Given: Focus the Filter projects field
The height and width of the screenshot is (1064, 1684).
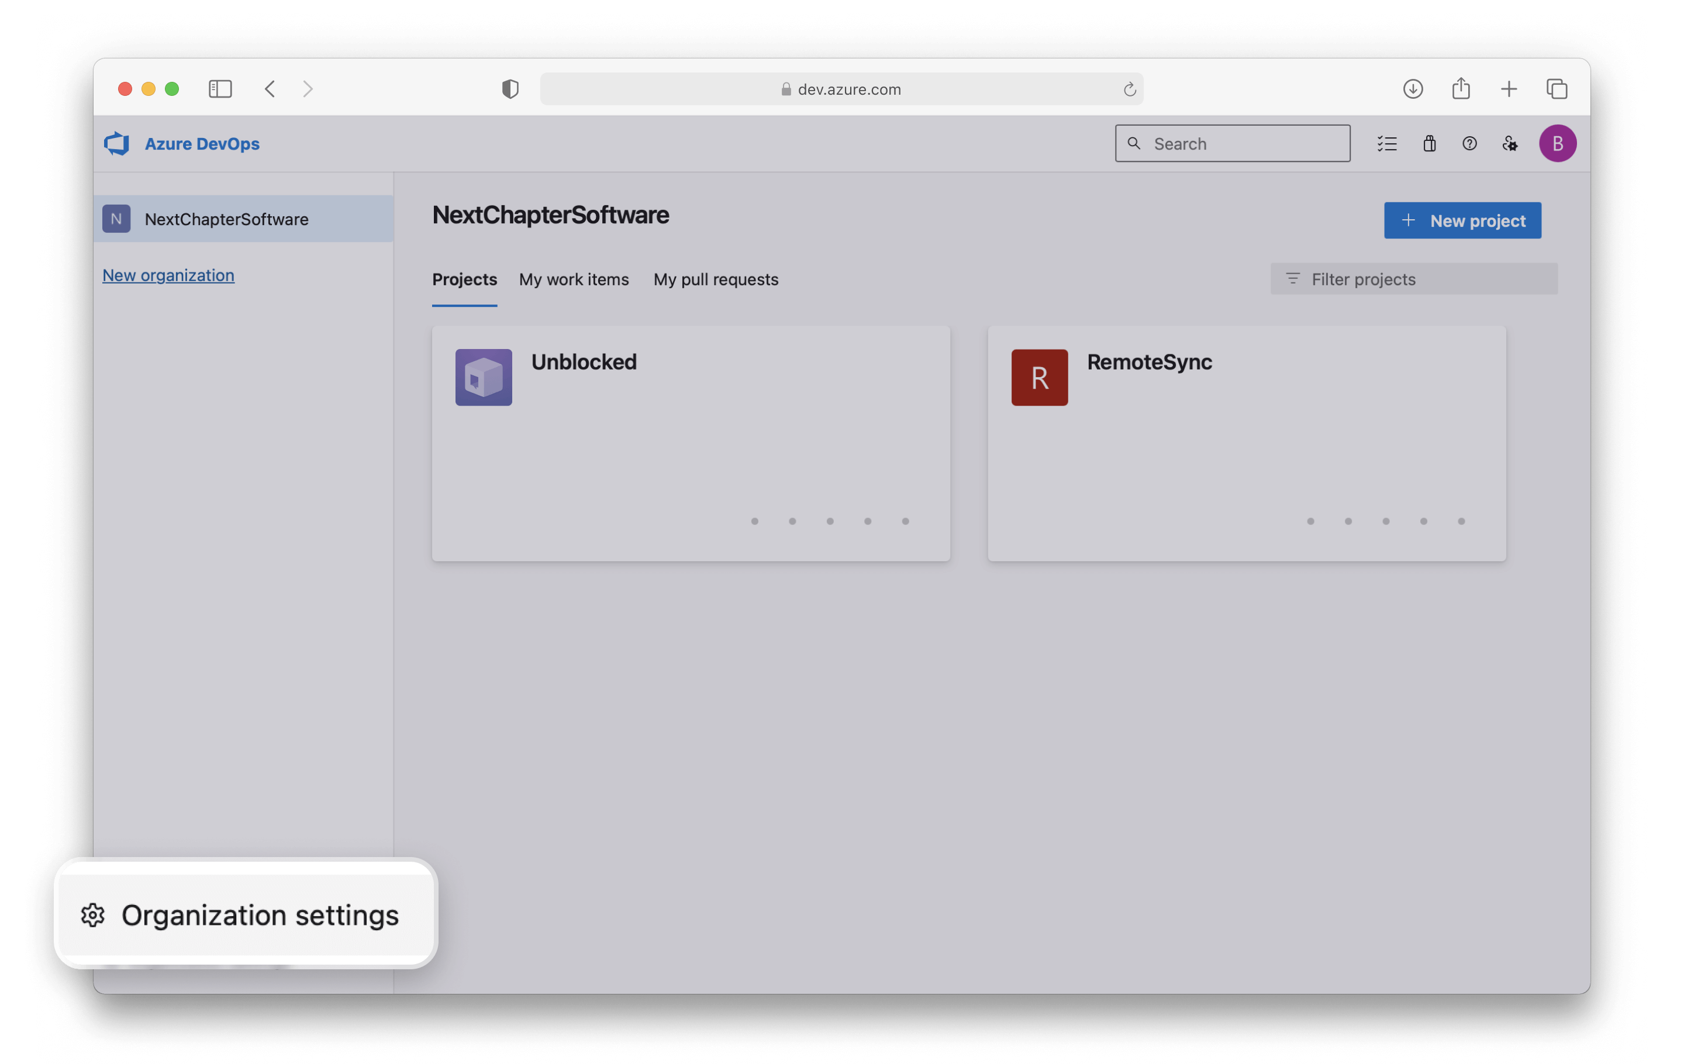Looking at the screenshot, I should [1414, 279].
